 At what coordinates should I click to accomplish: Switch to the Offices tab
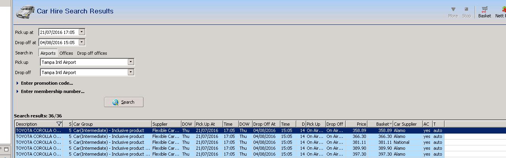66,53
